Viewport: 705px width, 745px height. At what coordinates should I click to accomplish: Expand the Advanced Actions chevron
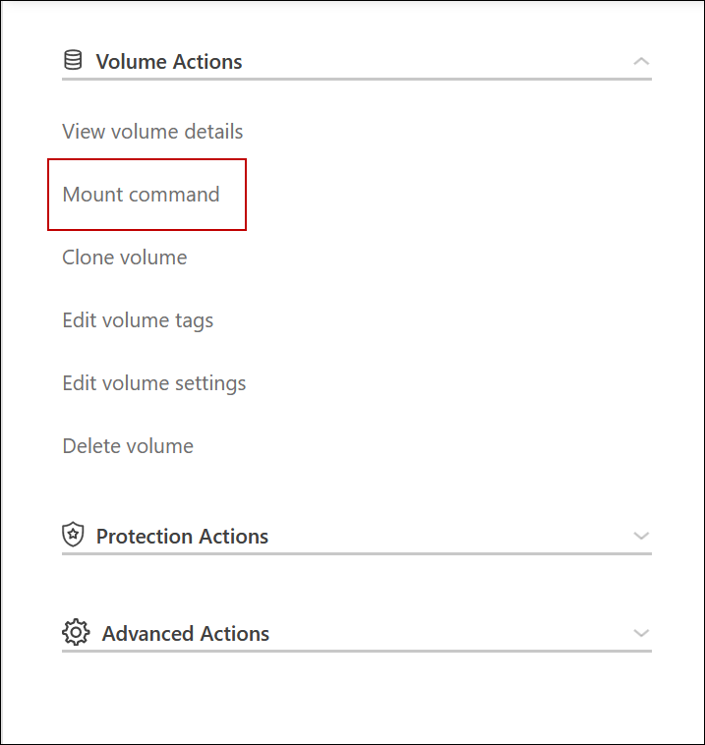pyautogui.click(x=641, y=633)
